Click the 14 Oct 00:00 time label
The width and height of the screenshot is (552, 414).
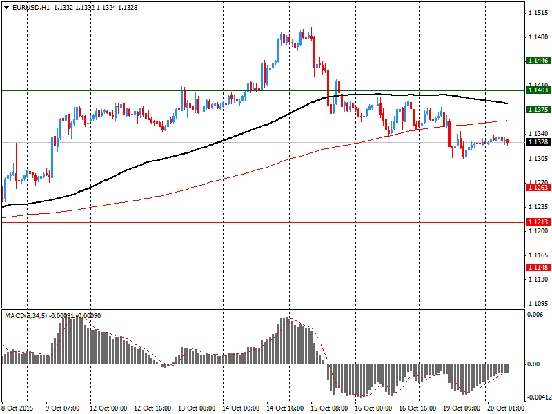coord(241,408)
